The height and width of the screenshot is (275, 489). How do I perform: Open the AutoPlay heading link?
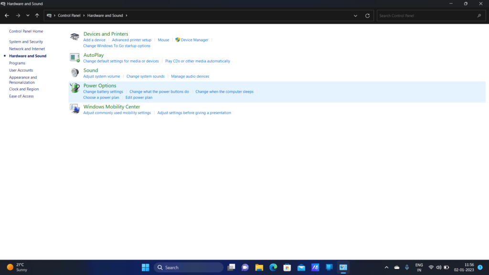(x=94, y=55)
